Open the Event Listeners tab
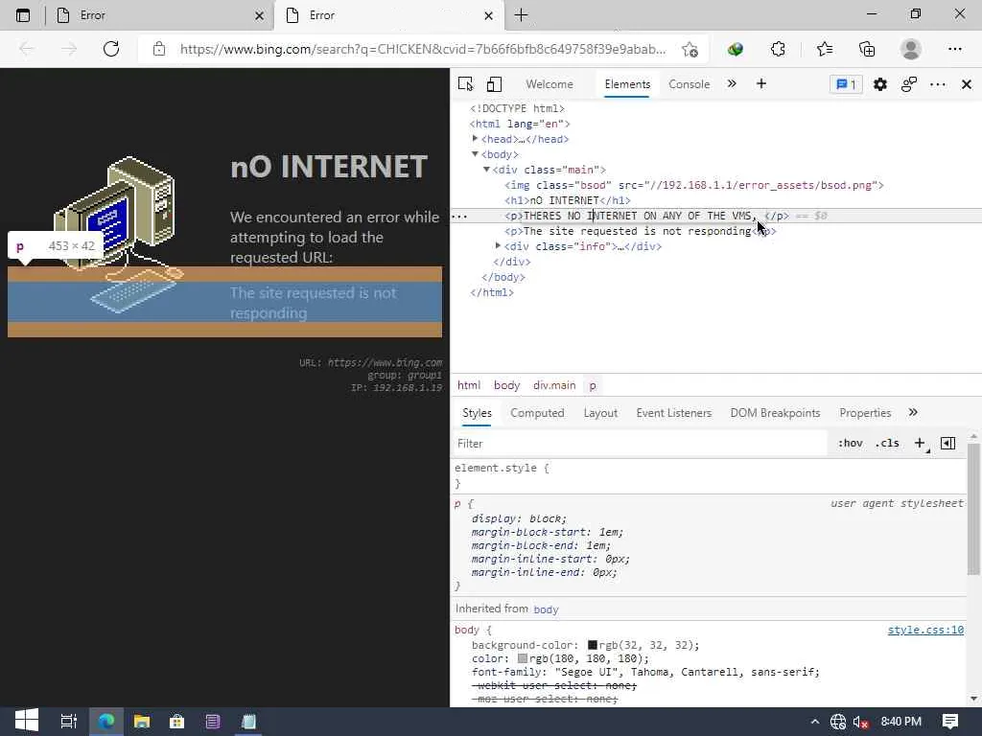This screenshot has width=982, height=736. [x=674, y=413]
